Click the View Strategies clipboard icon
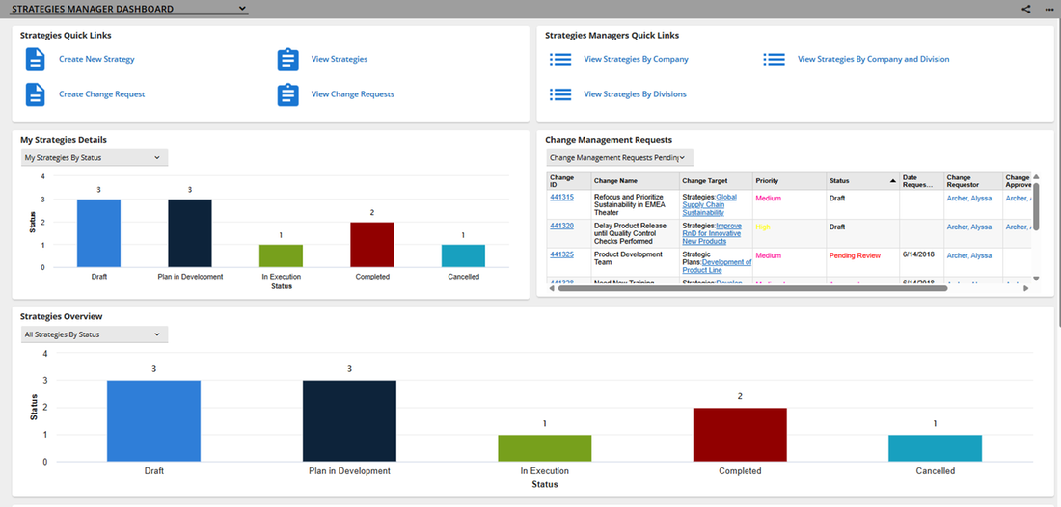The height and width of the screenshot is (507, 1061). 287,60
